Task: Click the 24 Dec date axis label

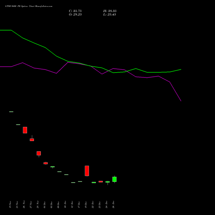Action: click(x=107, y=204)
